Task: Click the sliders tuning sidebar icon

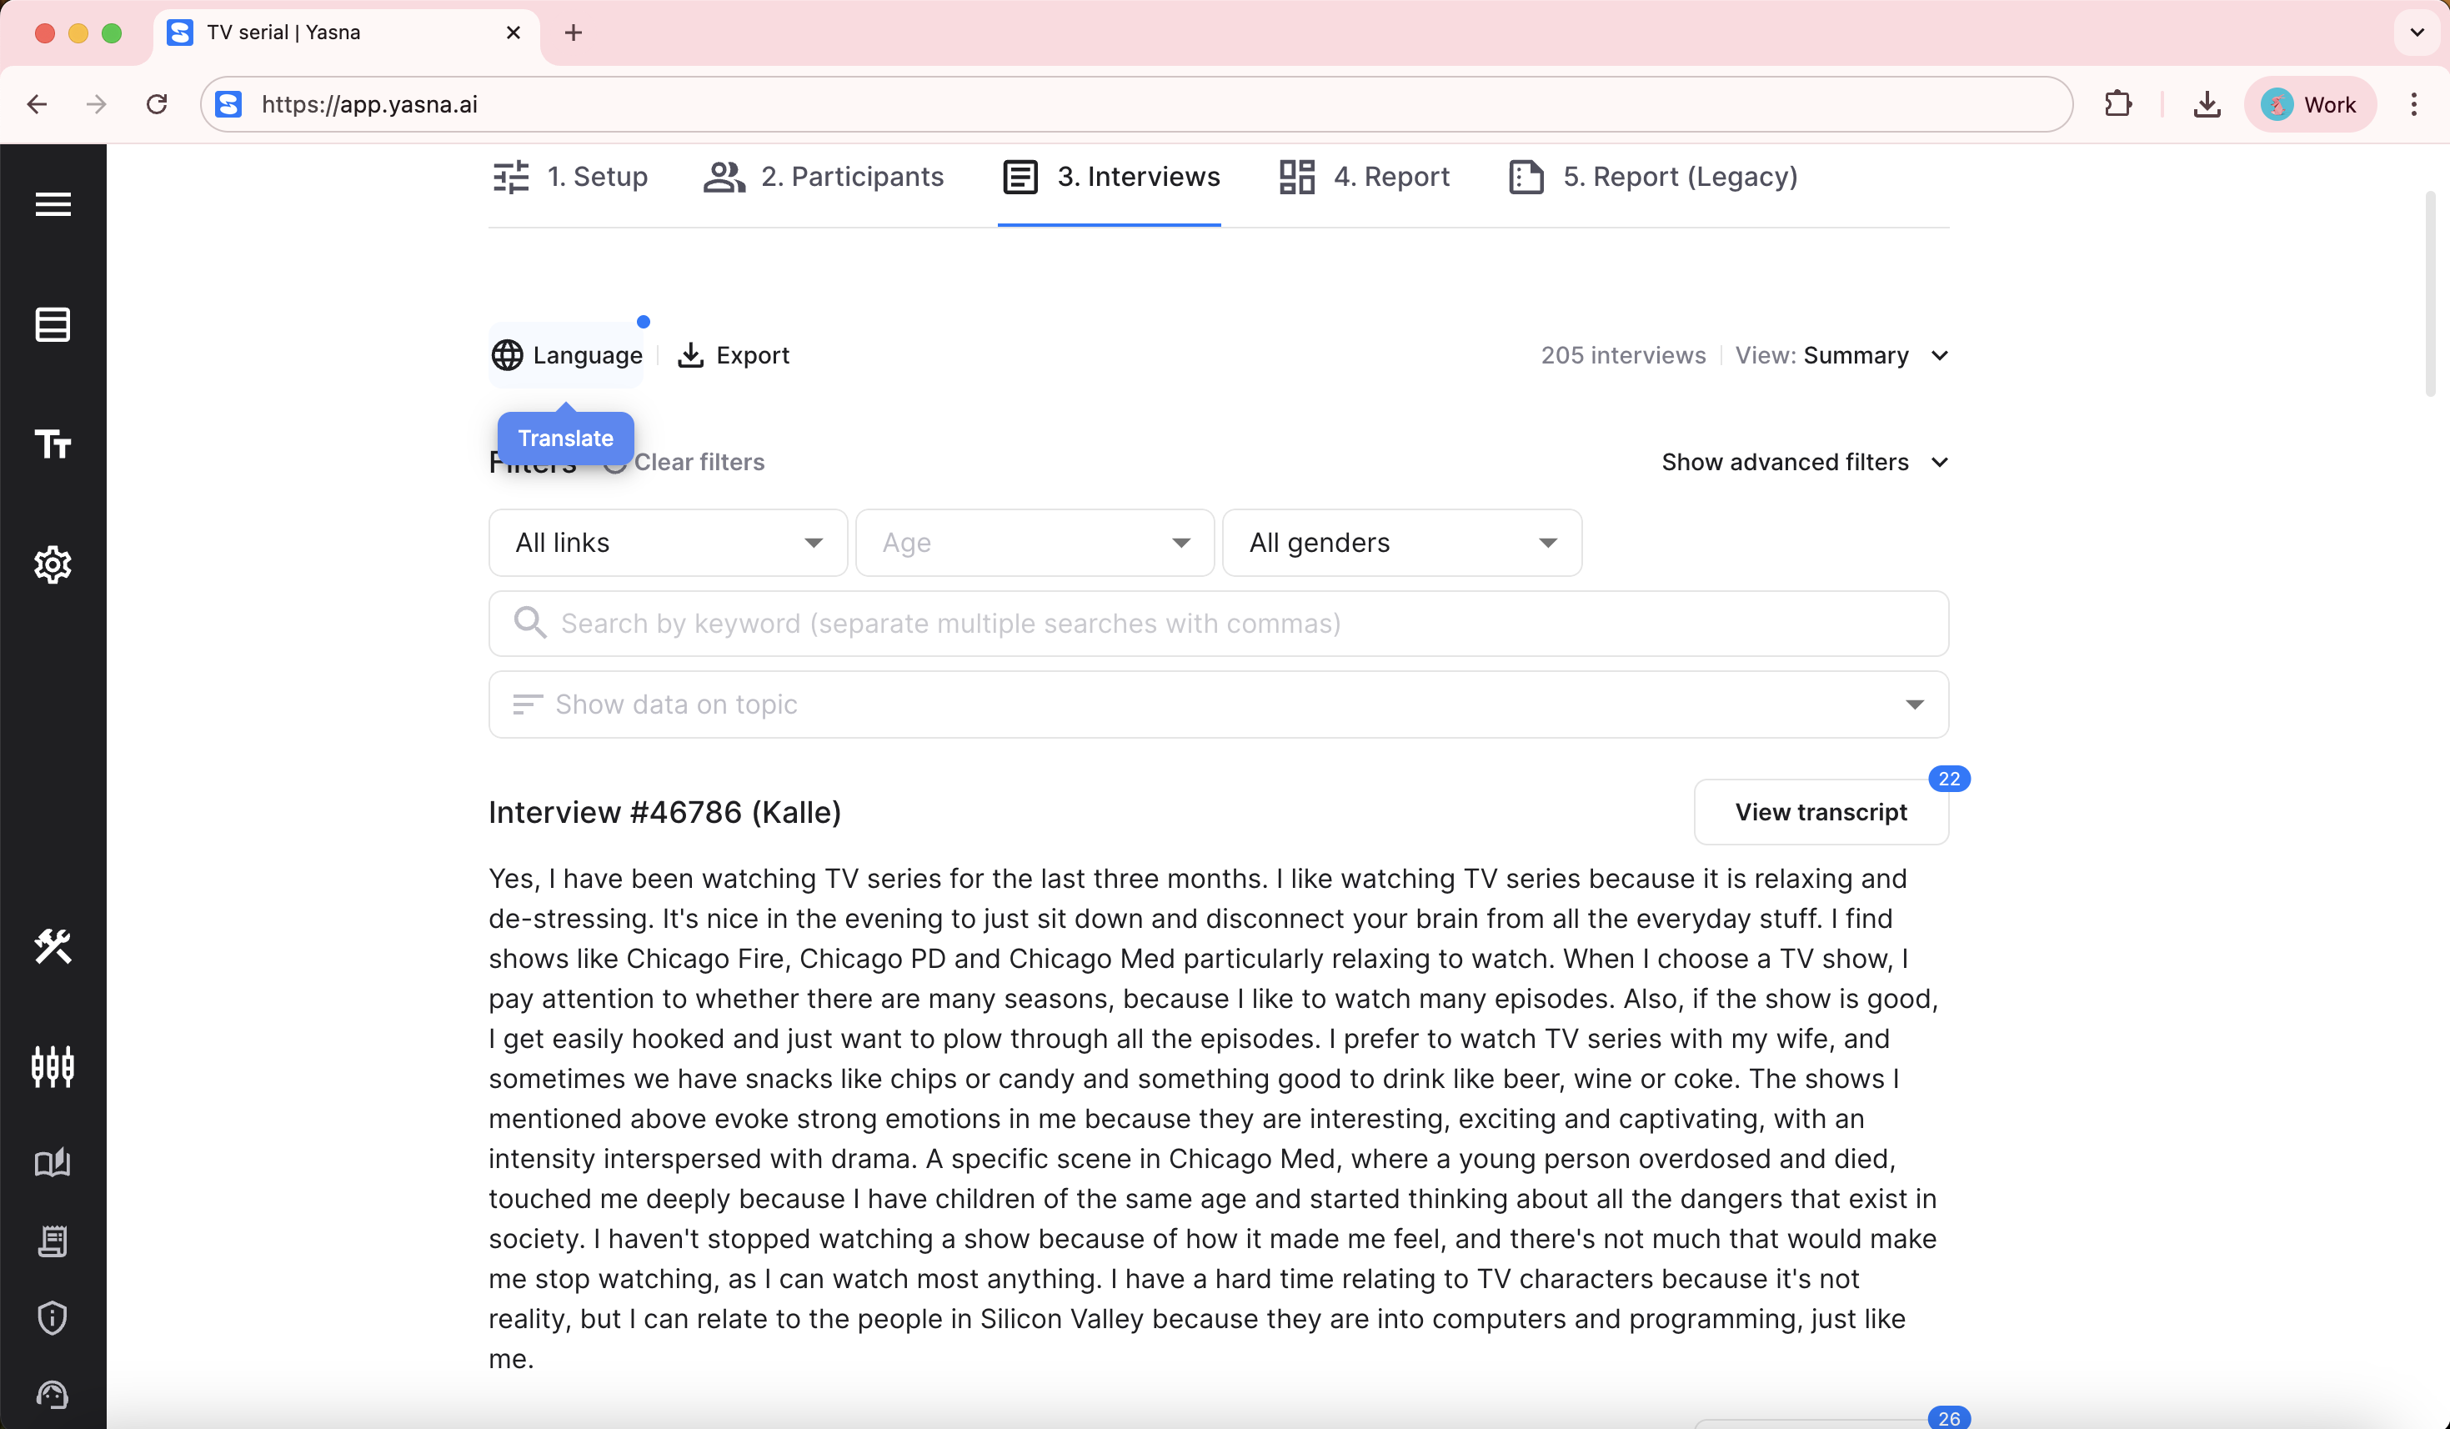Action: [53, 1066]
